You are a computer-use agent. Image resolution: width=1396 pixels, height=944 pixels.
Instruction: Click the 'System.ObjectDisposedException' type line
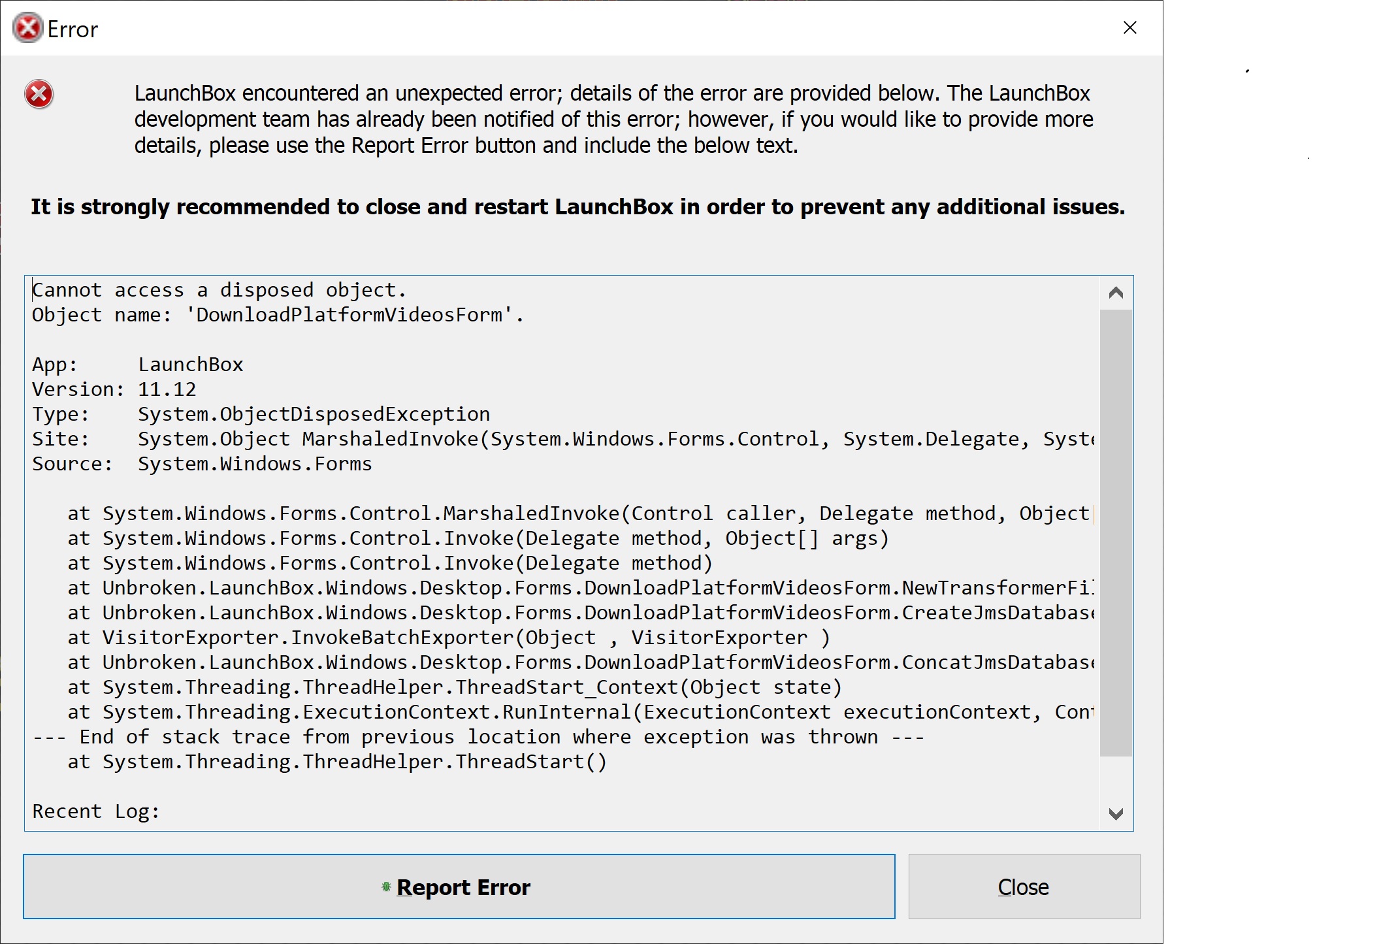tap(314, 414)
